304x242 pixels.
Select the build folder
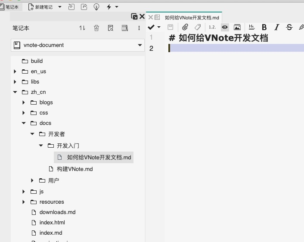click(x=37, y=61)
